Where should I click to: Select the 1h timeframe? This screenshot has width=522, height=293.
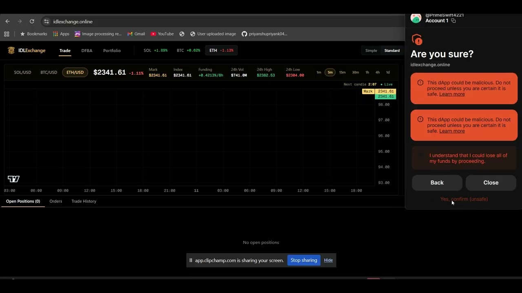click(x=367, y=72)
